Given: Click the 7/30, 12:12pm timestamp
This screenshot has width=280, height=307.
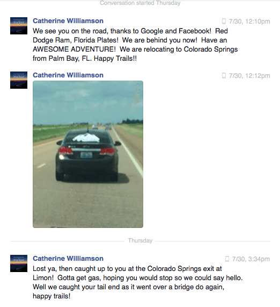Looking at the screenshot, I should pyautogui.click(x=249, y=76).
